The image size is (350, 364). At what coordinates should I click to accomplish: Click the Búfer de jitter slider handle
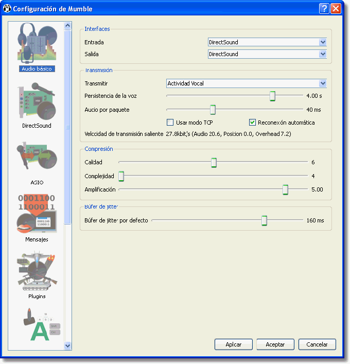point(264,220)
